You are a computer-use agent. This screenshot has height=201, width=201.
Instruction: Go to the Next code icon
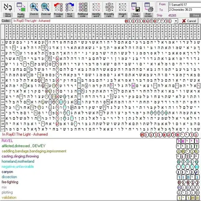[x=70, y=7]
